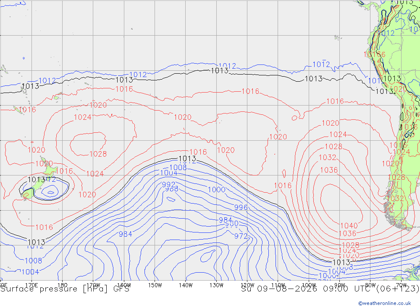Click the 1032 isobar label over Chile
The width and height of the screenshot is (420, 307).
click(395, 198)
